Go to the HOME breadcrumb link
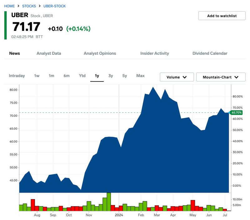This screenshot has height=220, width=250. point(9,6)
